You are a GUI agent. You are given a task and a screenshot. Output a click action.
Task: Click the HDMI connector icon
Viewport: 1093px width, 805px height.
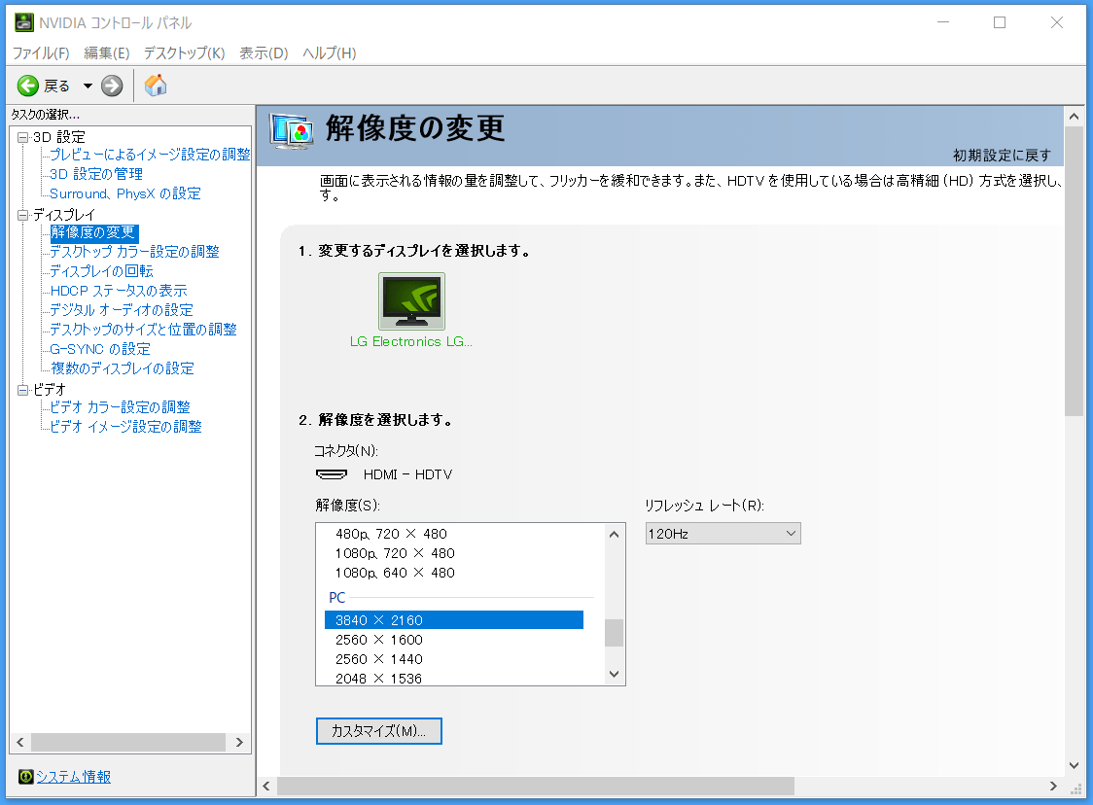click(332, 474)
